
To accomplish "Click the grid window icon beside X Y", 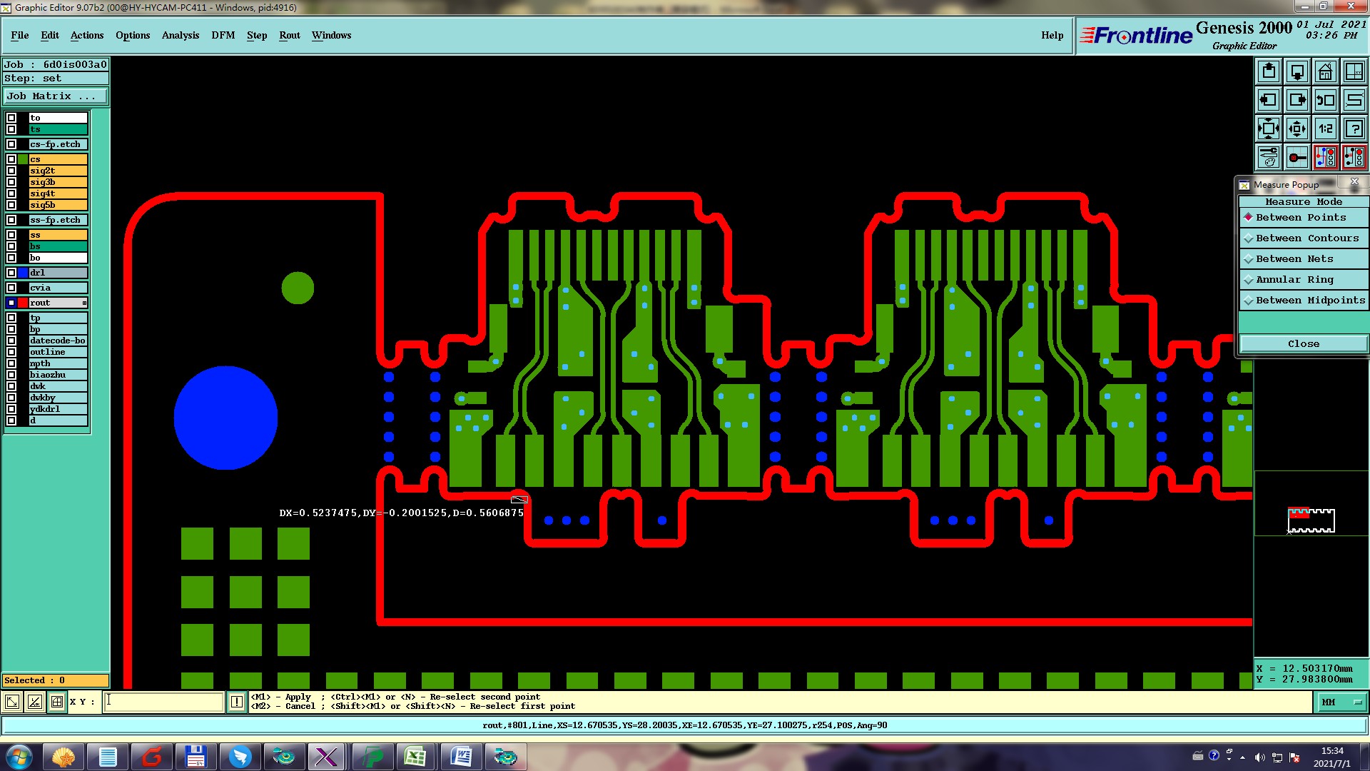I will tap(57, 702).
